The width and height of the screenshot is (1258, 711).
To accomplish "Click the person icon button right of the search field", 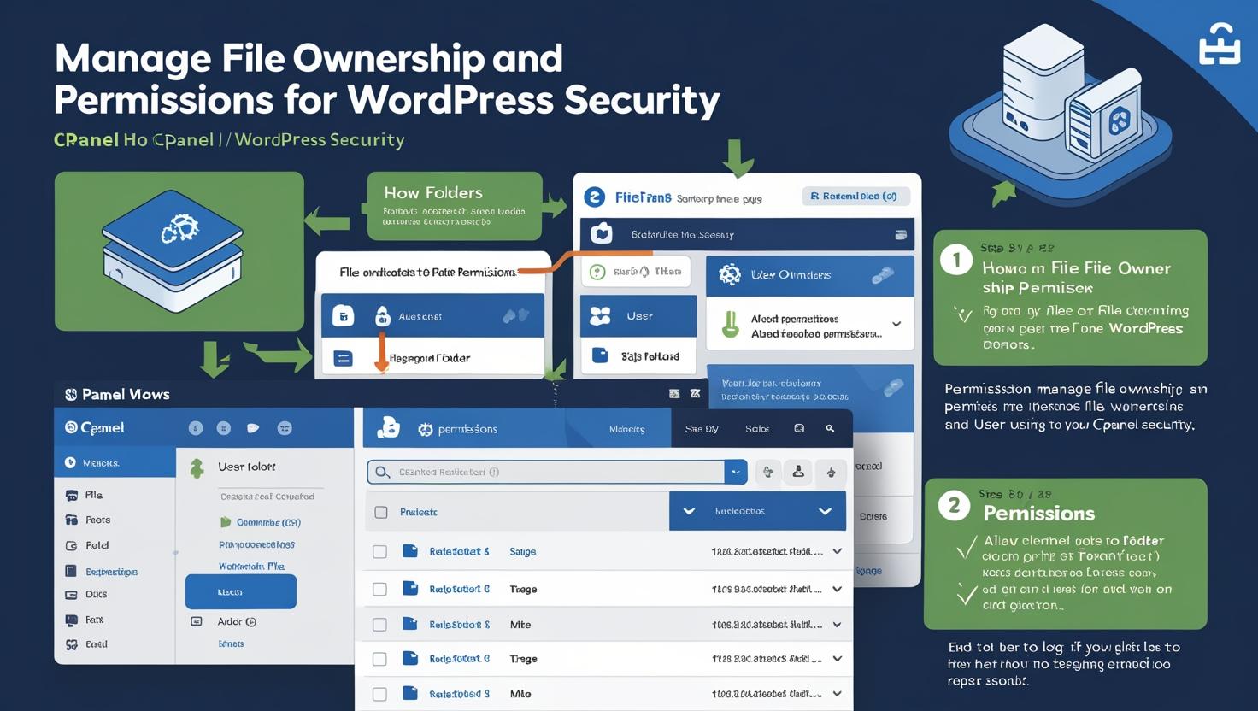I will [798, 472].
